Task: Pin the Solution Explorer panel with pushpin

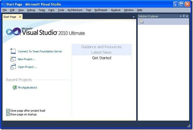Action: (184, 16)
